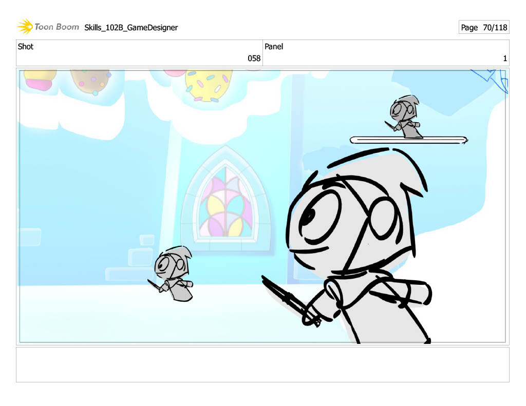Click the Panel label
The image size is (526, 406).
(x=274, y=47)
